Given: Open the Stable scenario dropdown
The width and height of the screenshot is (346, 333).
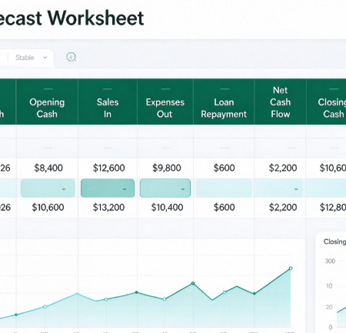Looking at the screenshot, I should [31, 58].
